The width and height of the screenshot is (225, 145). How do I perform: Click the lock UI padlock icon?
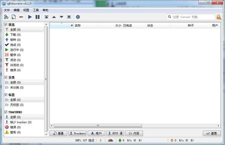point(219,17)
